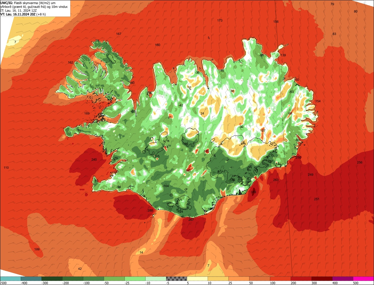Click the flux value 38 in northern Iceland
Image resolution: width=374 pixels, height=285 pixels.
(x=232, y=91)
